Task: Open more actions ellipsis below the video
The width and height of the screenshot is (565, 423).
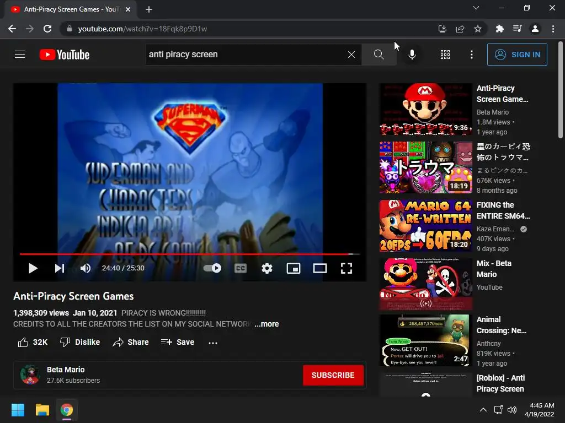Action: pos(213,343)
